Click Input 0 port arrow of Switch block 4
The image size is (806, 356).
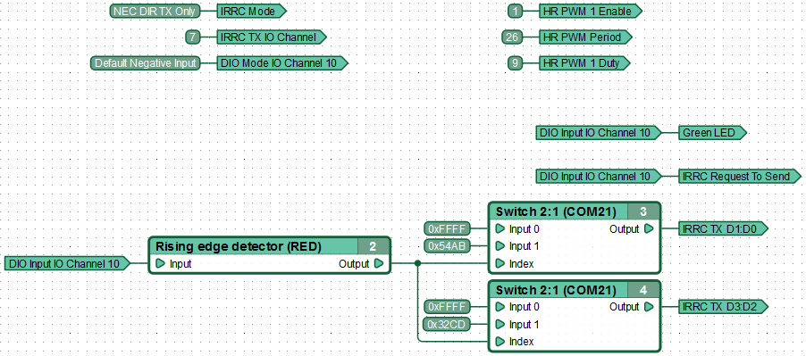(500, 307)
